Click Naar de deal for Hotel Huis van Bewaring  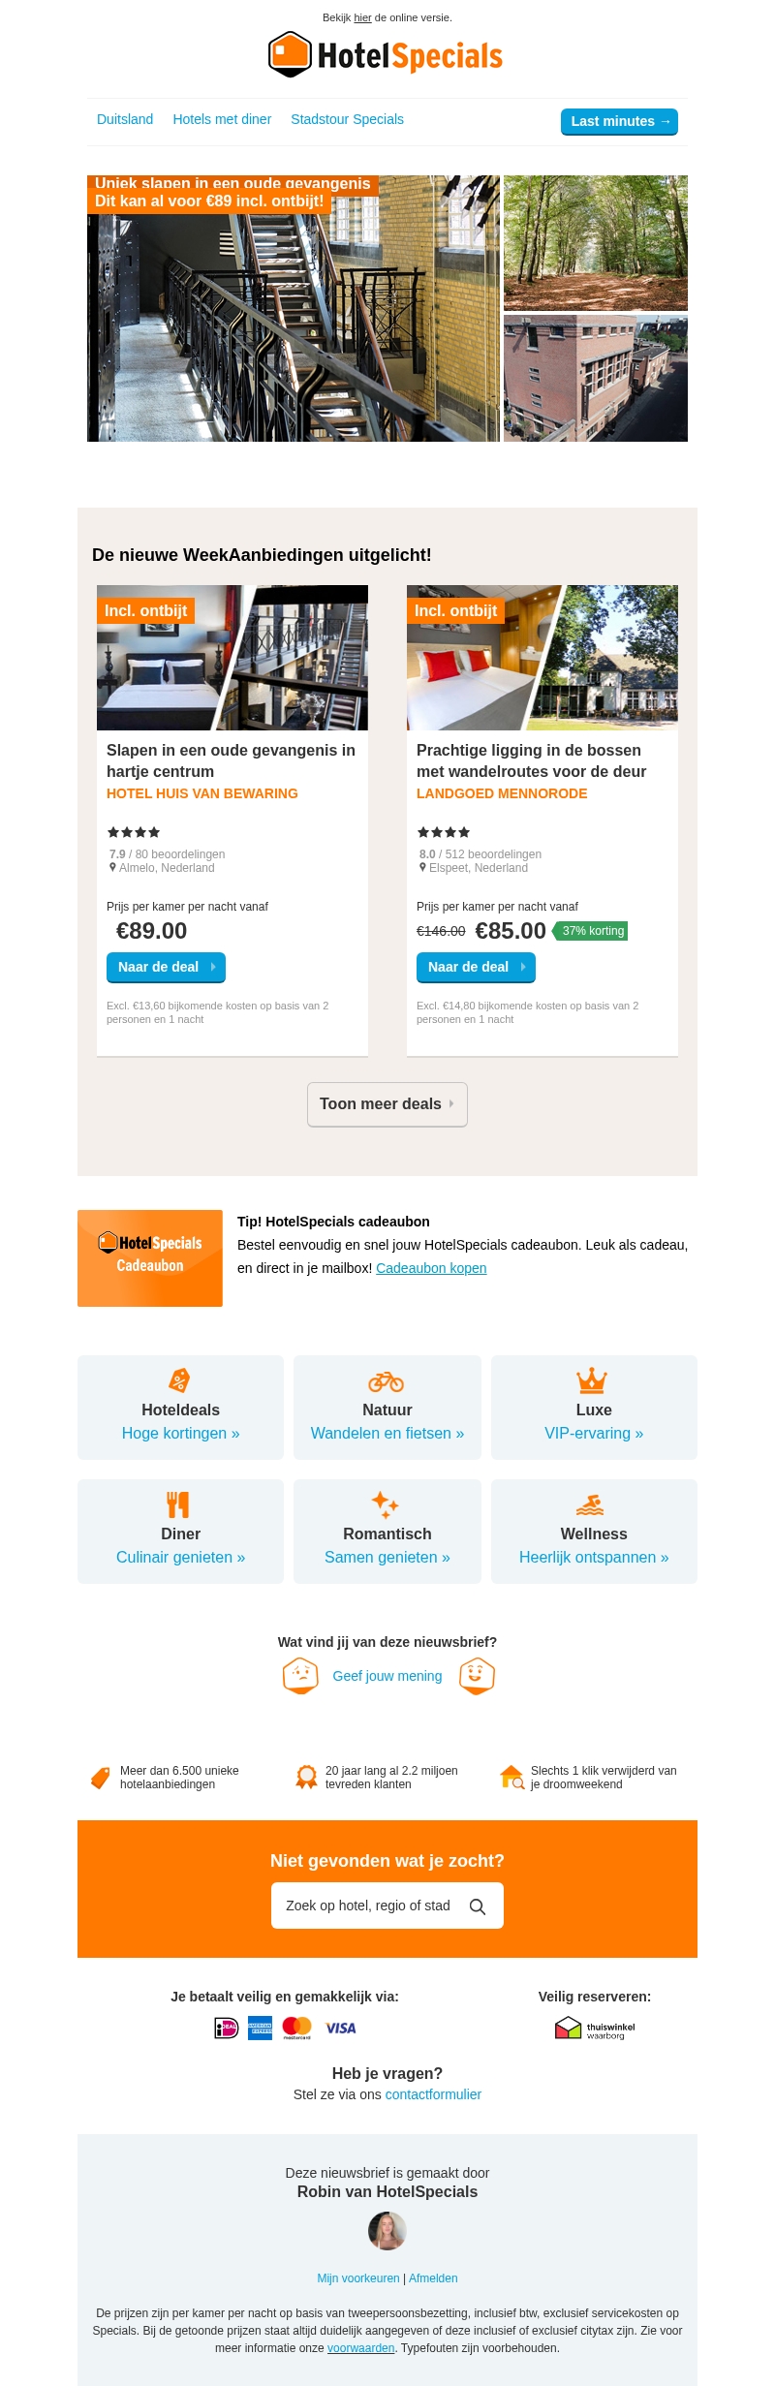tap(166, 967)
